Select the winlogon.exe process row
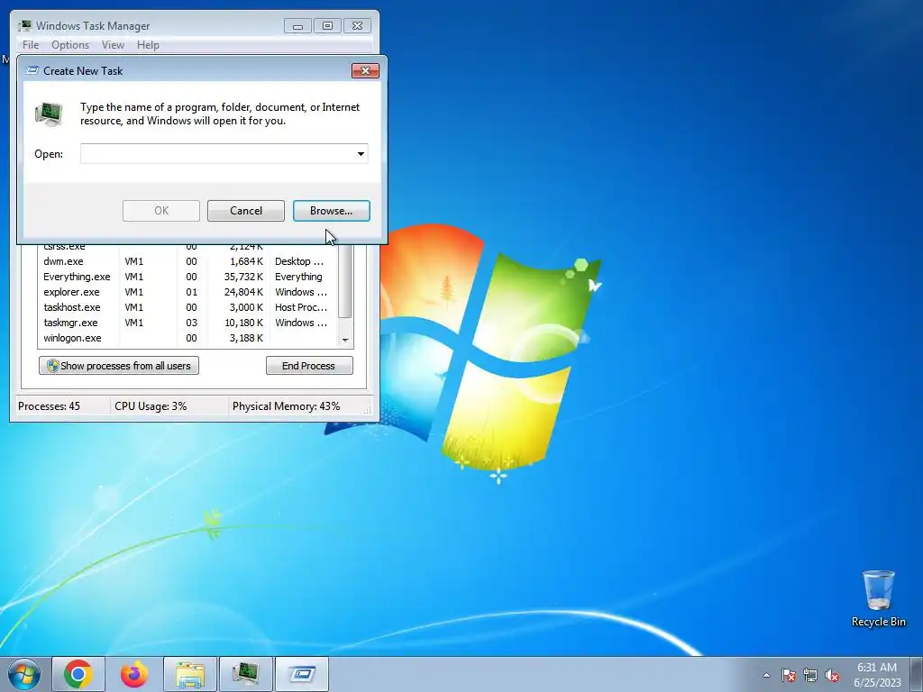The width and height of the screenshot is (923, 692). pos(187,338)
